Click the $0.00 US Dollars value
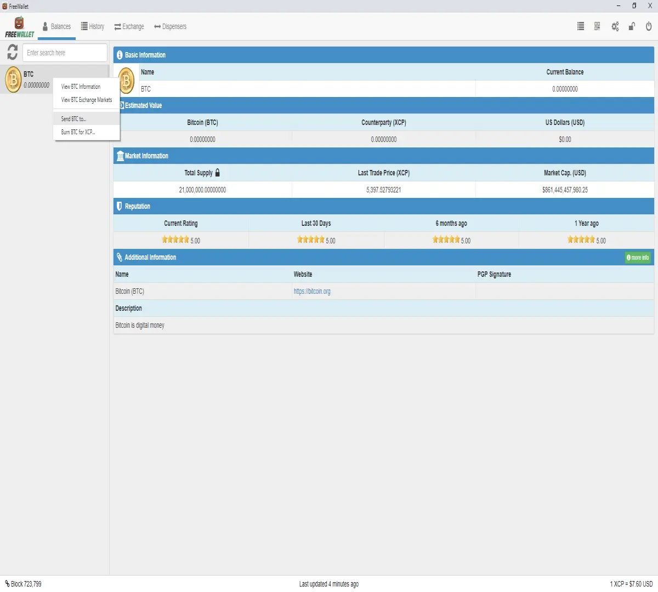658x592 pixels. [x=565, y=140]
